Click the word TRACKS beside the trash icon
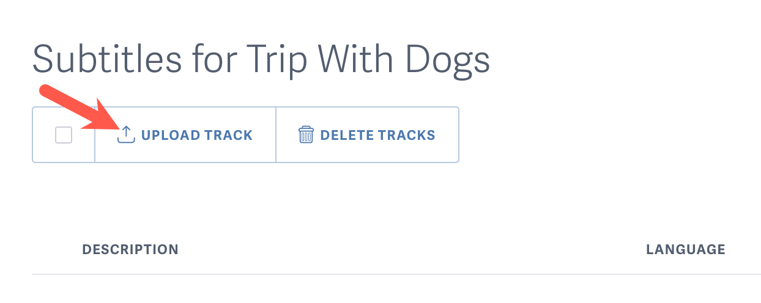761x303 pixels. click(404, 135)
